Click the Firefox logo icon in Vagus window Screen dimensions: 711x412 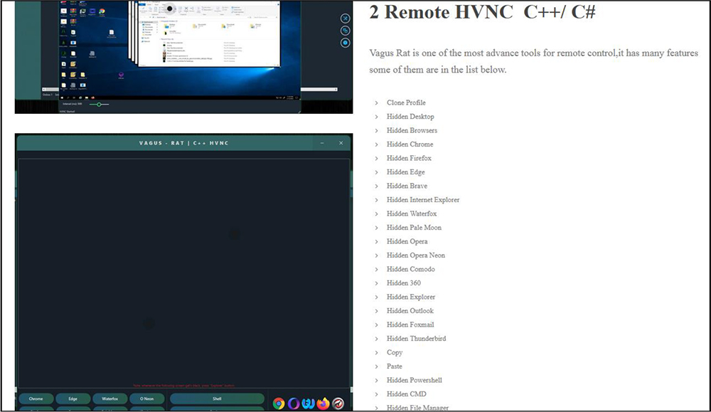(x=324, y=403)
